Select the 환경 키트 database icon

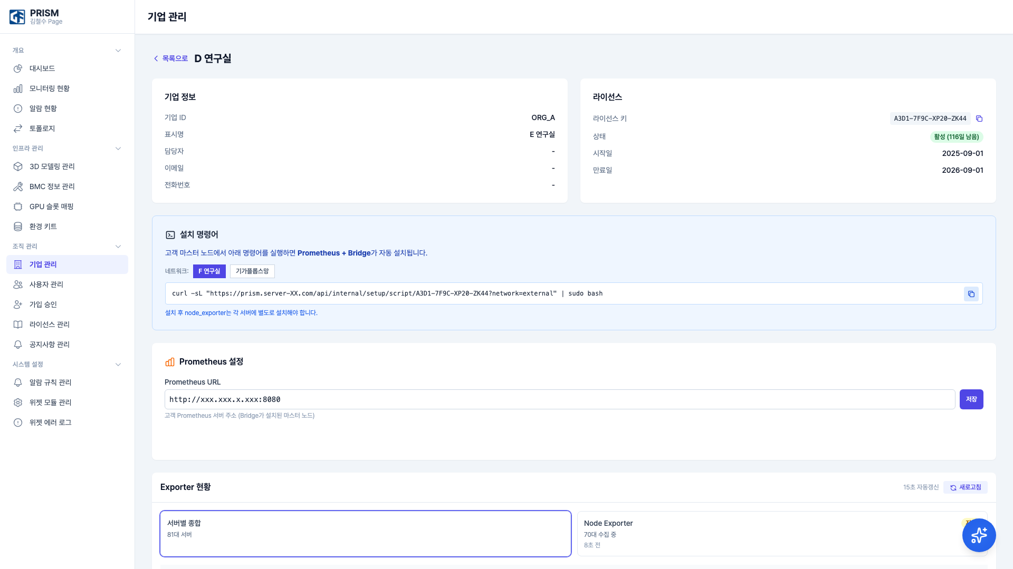pos(18,227)
